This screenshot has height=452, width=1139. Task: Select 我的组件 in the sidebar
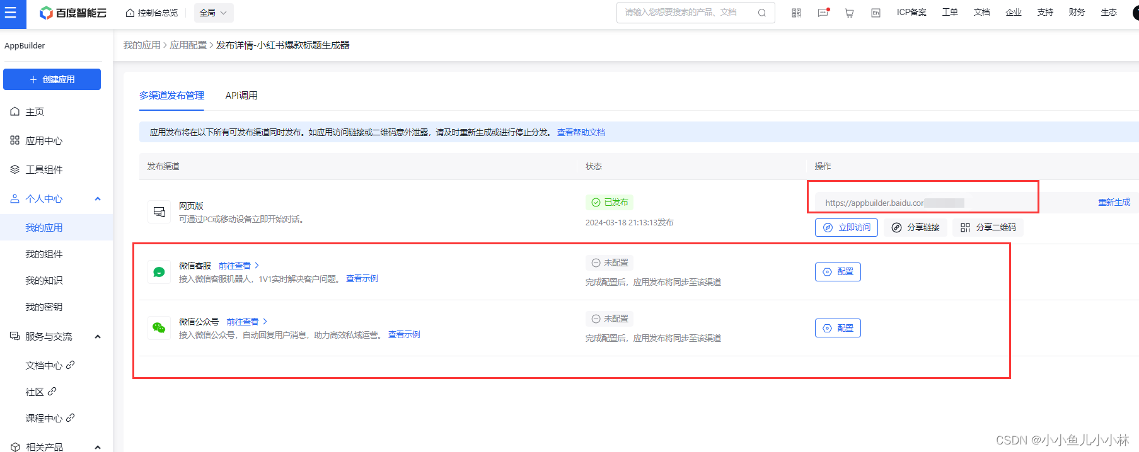point(44,254)
